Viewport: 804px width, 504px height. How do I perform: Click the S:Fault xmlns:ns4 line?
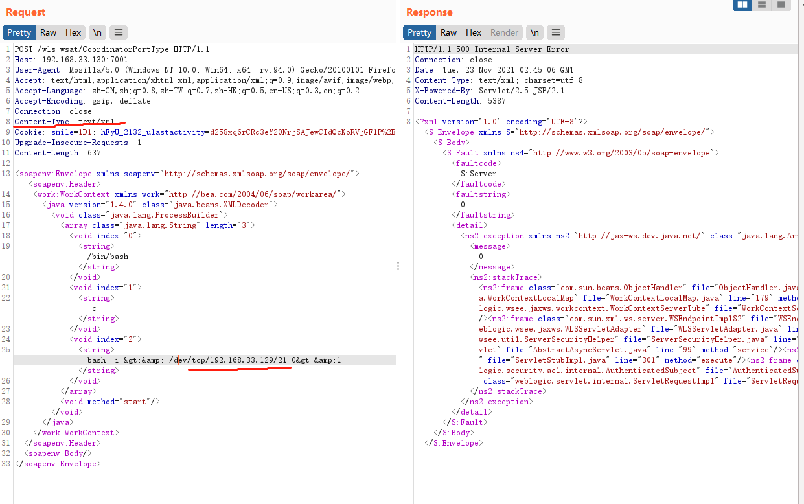(581, 153)
